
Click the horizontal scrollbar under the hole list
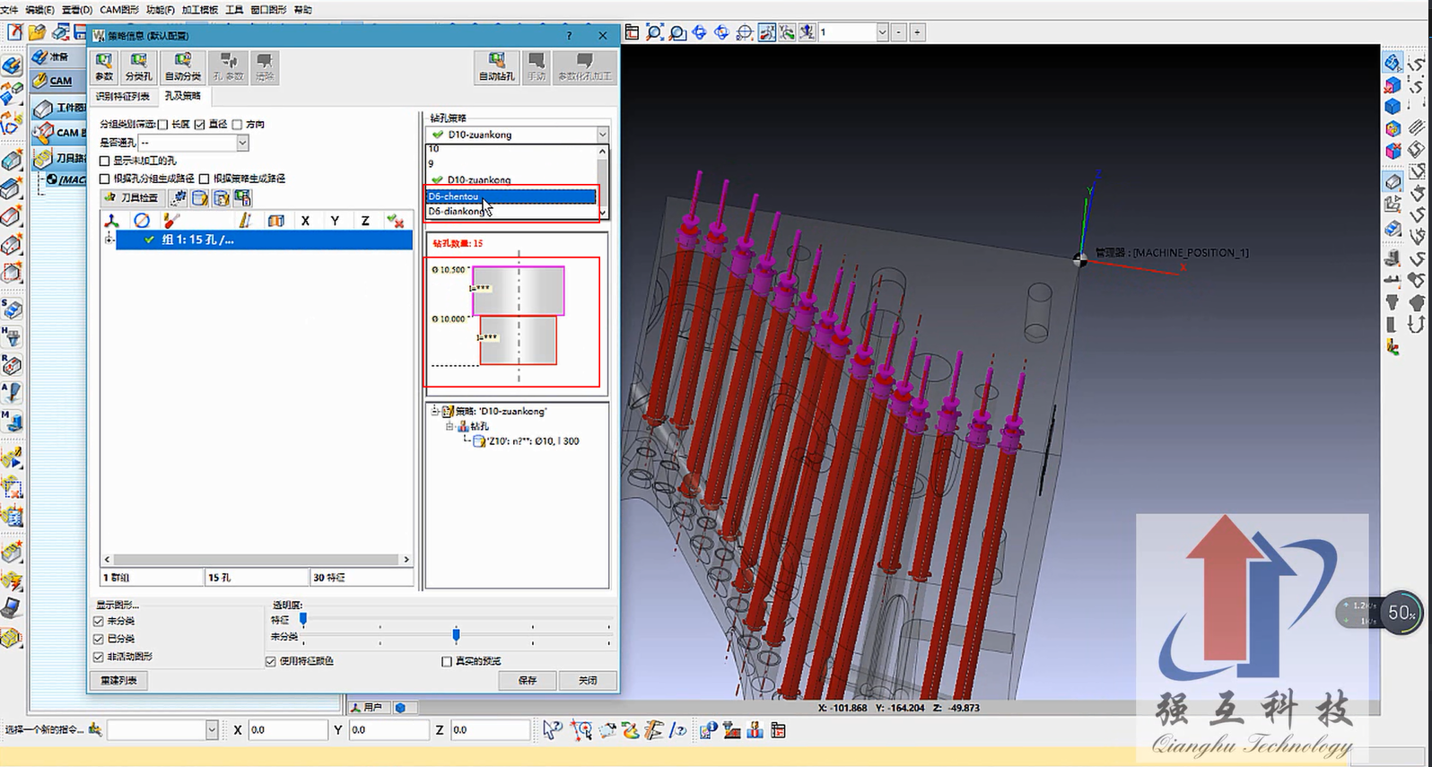(x=257, y=559)
